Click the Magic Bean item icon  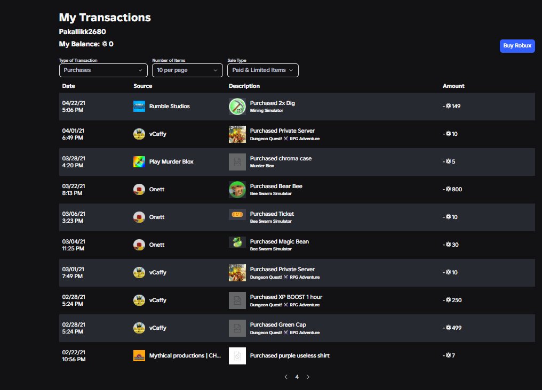pos(237,242)
